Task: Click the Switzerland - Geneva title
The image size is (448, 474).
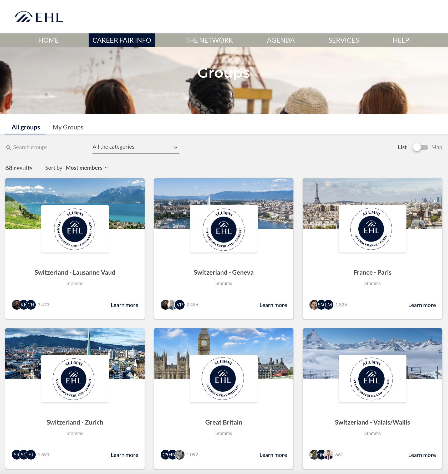Action: (x=224, y=273)
